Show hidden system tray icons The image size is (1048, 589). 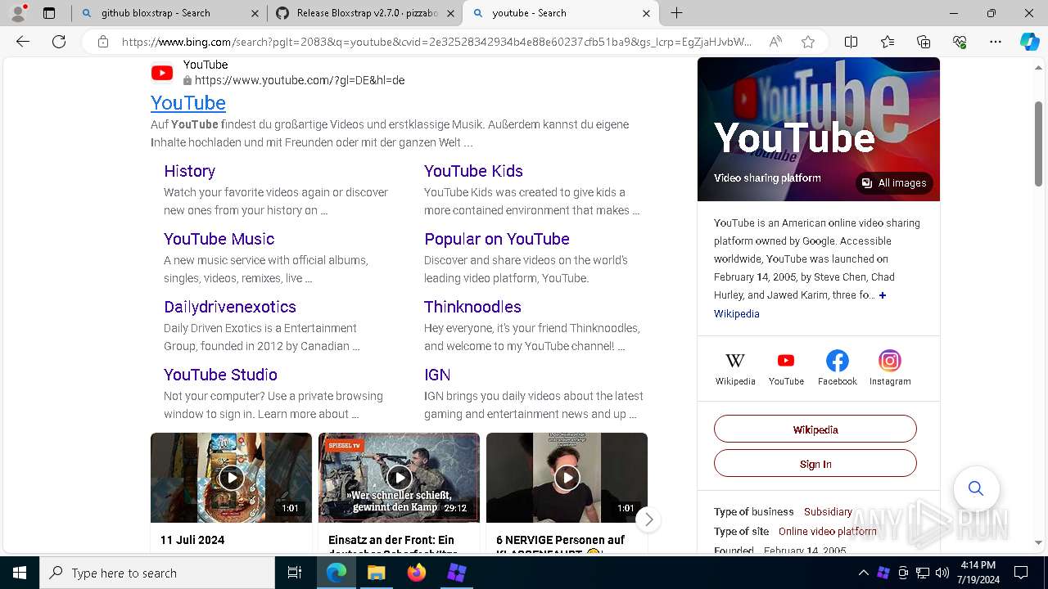point(863,573)
